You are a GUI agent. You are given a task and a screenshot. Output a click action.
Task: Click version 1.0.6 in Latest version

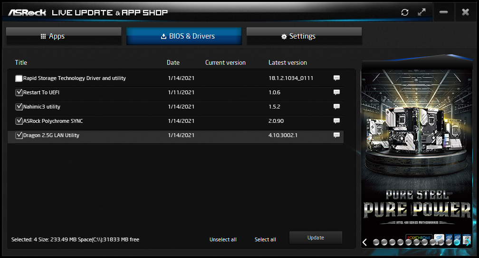point(274,92)
